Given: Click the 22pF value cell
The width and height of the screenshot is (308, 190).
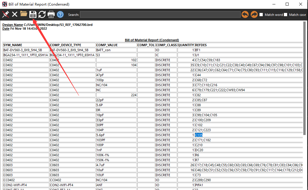Looking at the screenshot, I should [116, 100].
